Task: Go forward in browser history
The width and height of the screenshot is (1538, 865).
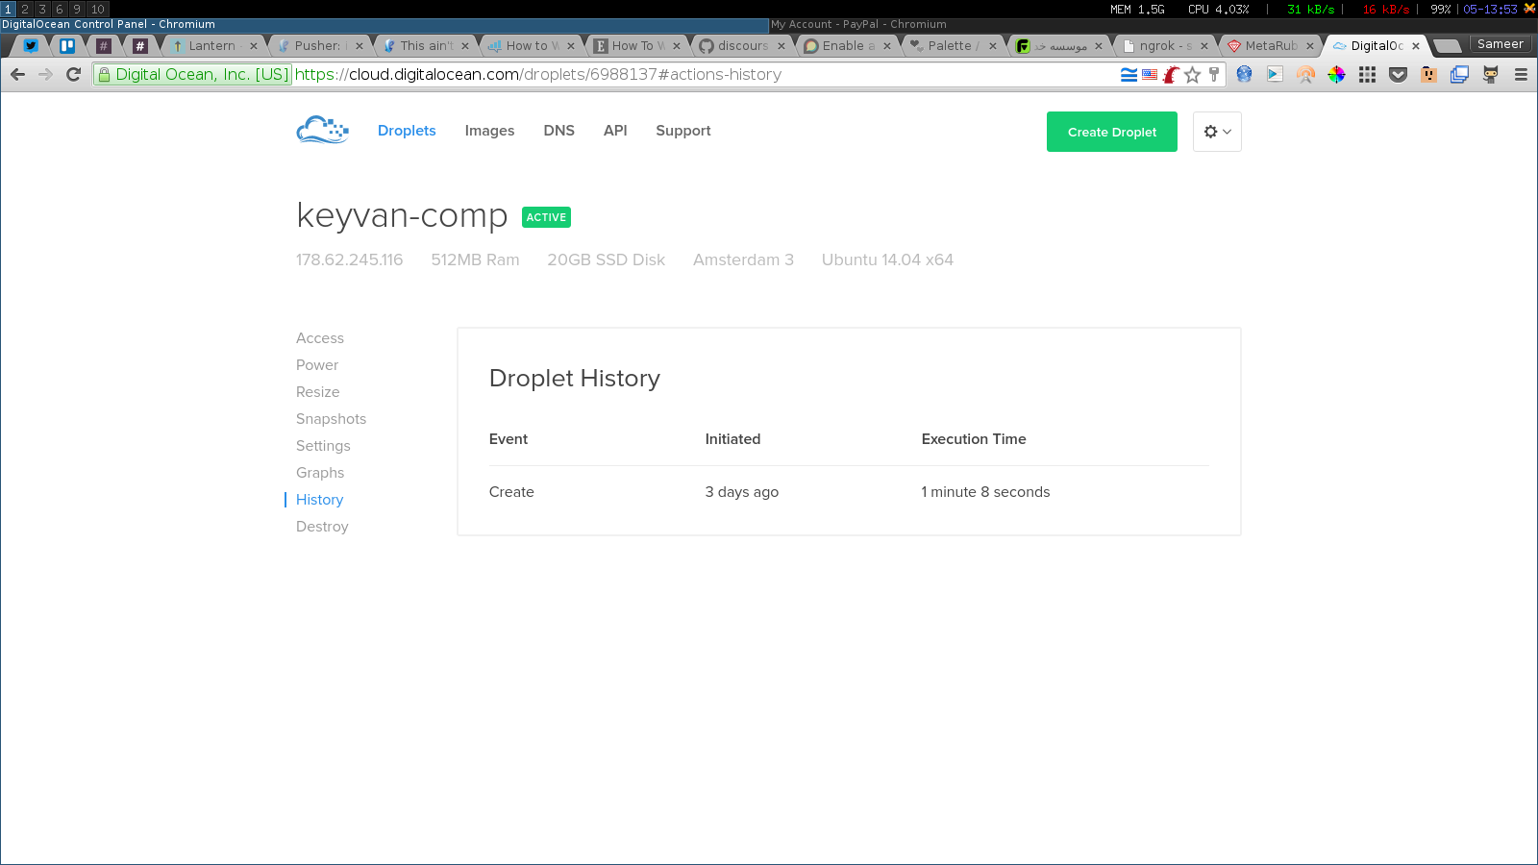Action: click(45, 74)
